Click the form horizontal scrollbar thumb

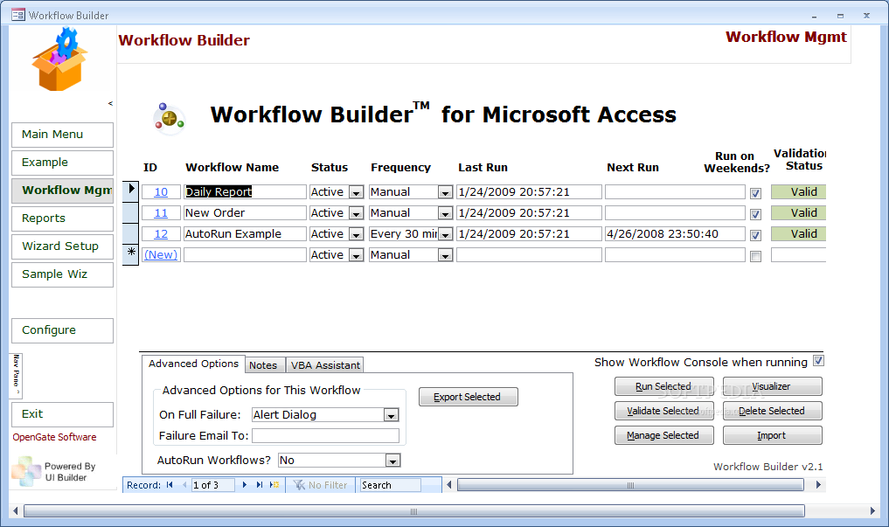[x=630, y=485]
